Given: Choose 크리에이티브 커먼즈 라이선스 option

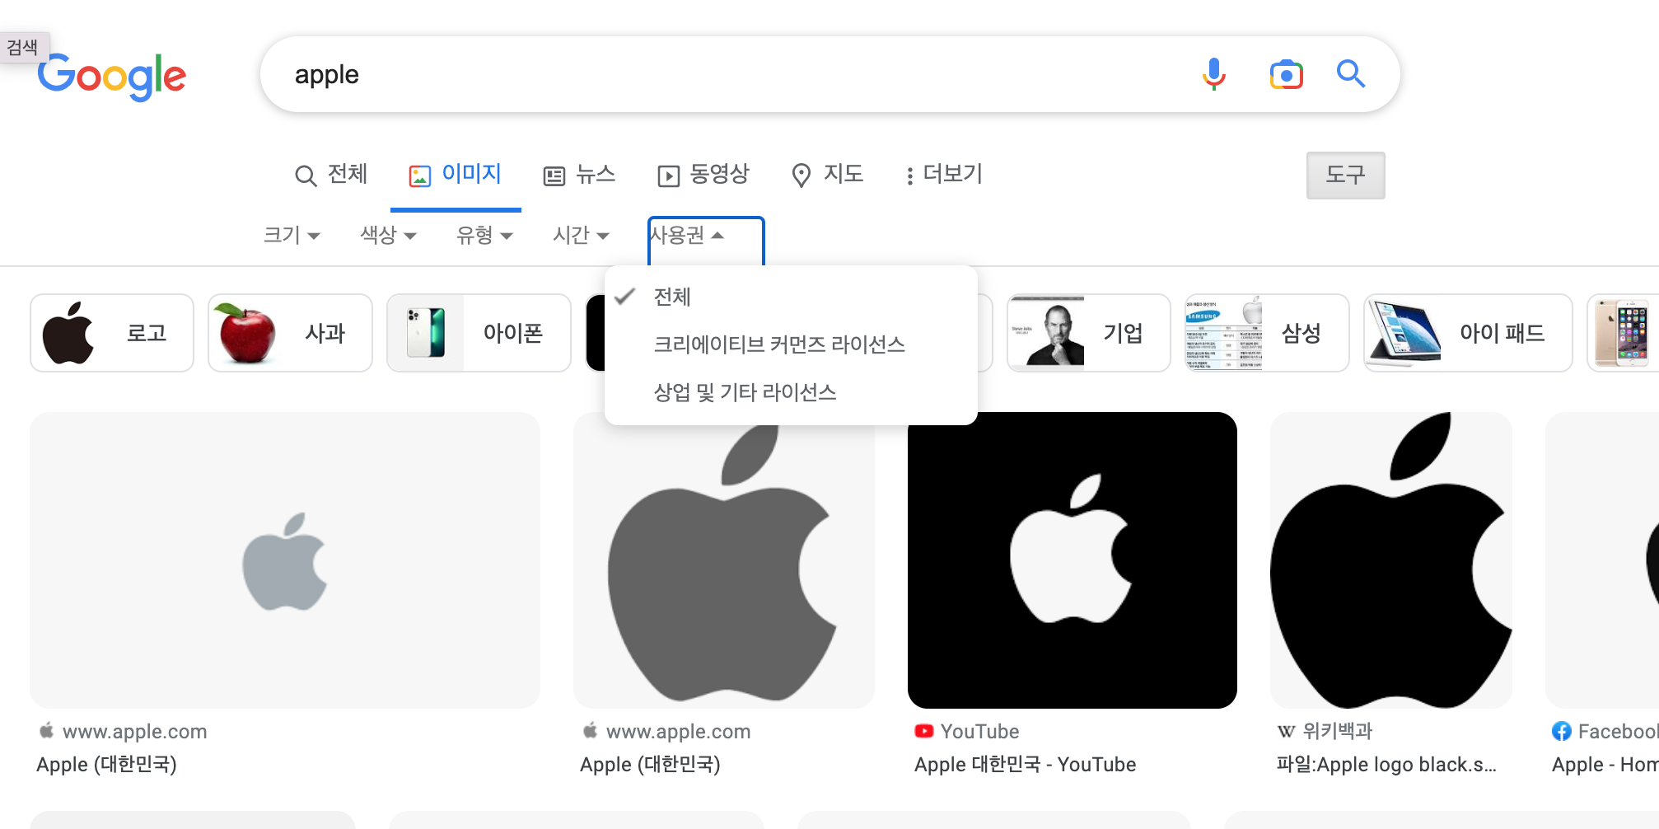Looking at the screenshot, I should [x=791, y=344].
